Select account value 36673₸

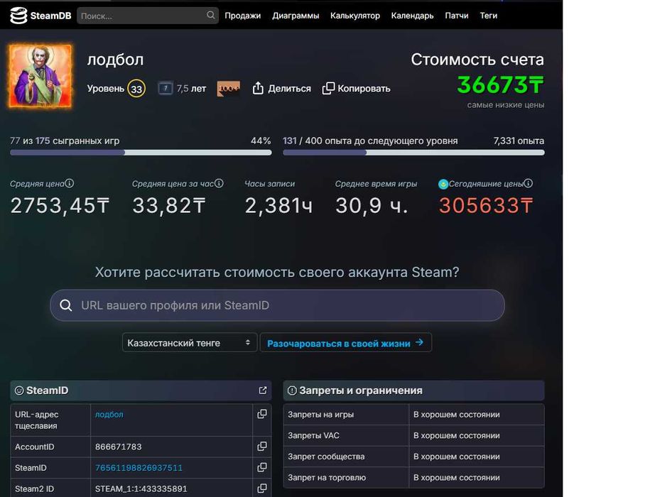click(x=500, y=84)
